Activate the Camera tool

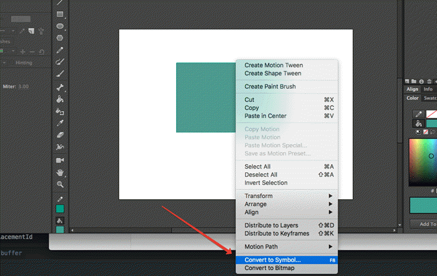click(x=60, y=159)
